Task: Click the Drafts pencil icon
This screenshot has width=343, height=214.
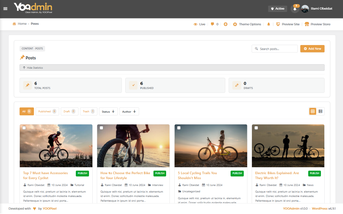Action: click(237, 85)
